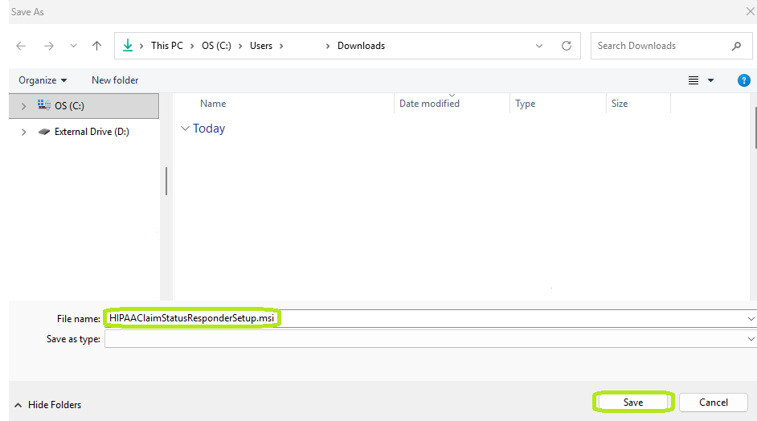Viewport: 757px width, 421px height.
Task: Click the file list vertical scrollbar
Action: (x=755, y=128)
